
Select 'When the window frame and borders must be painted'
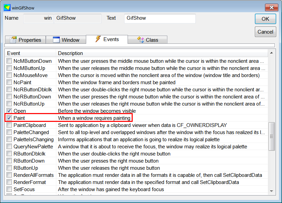point(116,82)
